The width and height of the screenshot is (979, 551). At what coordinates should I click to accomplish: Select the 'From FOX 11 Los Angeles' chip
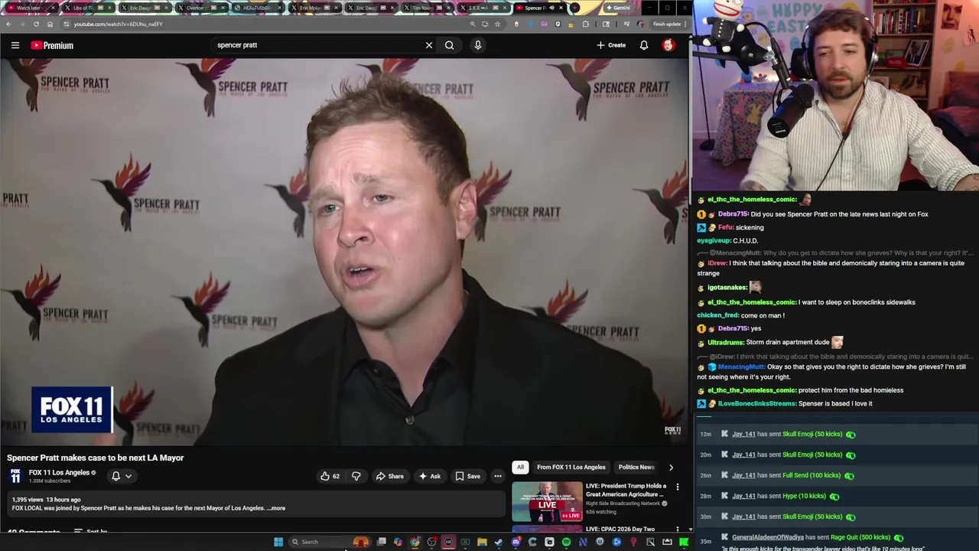571,467
